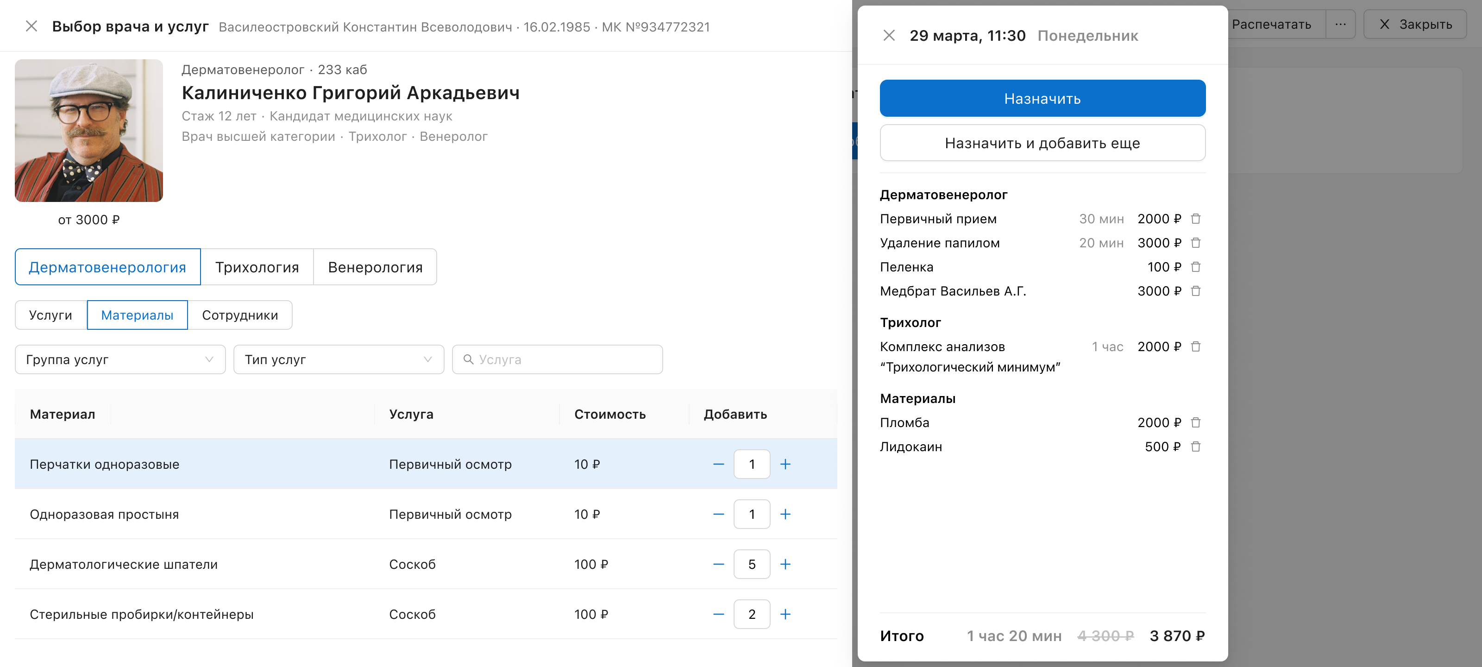This screenshot has width=1482, height=667.
Task: Expand the Тип услуг dropdown
Action: click(339, 359)
